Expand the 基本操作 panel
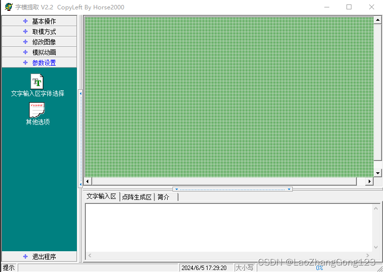 pyautogui.click(x=39, y=21)
